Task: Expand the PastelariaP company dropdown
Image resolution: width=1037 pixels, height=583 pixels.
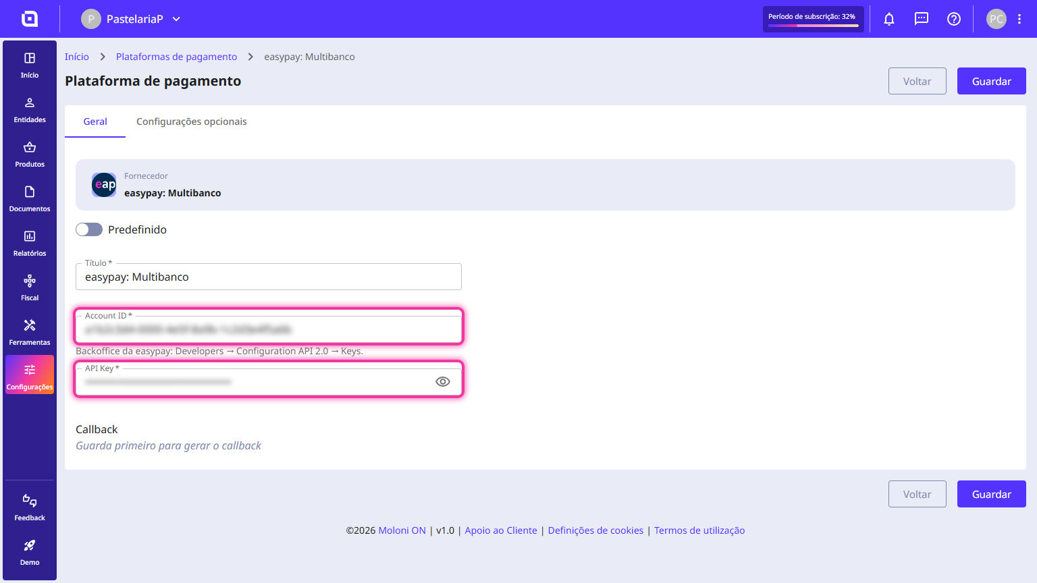Action: pos(176,19)
